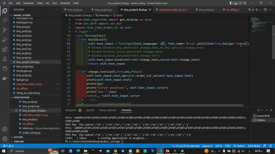
Task: Open the Help menu
Action: coord(76,3)
